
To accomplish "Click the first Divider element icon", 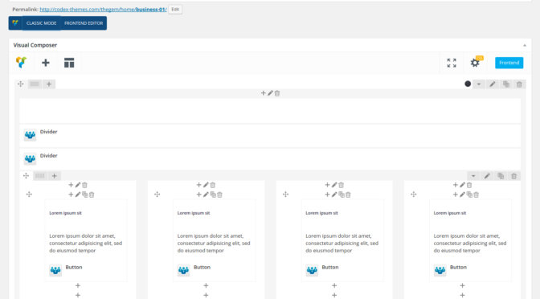I will click(x=30, y=135).
